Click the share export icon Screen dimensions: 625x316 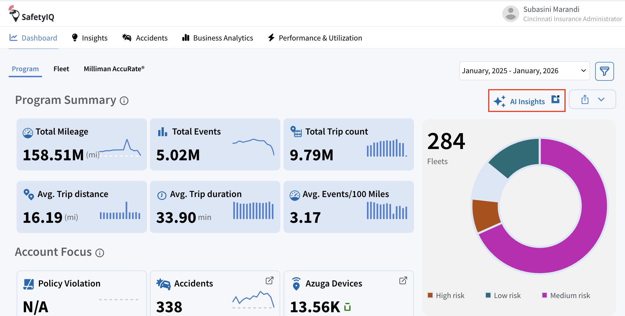(x=585, y=100)
